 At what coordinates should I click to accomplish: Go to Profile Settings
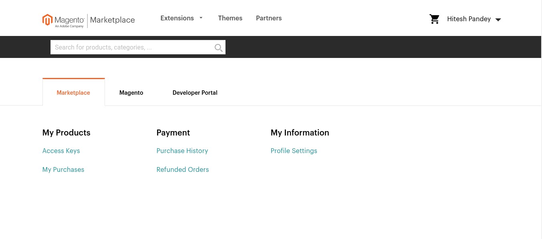click(x=294, y=151)
